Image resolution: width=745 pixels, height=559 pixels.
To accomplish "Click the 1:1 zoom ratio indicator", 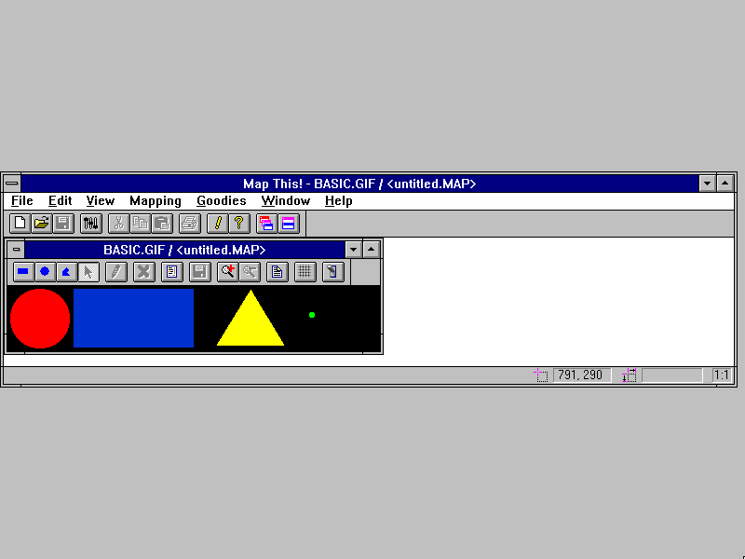I will pos(722,375).
